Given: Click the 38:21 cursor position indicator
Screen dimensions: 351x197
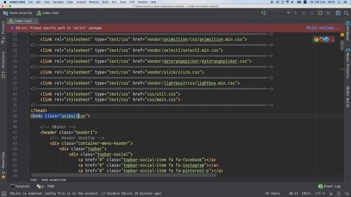Looking at the screenshot, I should [x=293, y=193].
